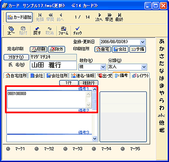This screenshot has width=169, height=162.
Task: Select わ in the kana index
Action: tap(161, 108)
